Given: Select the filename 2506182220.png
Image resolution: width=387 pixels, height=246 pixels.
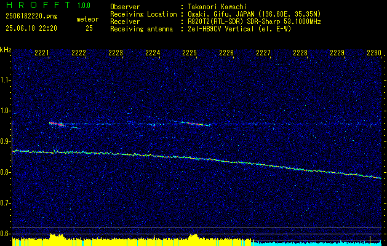Looking at the screenshot, I should click(31, 17).
